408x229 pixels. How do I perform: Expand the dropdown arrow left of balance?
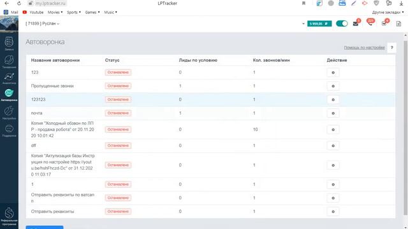(x=303, y=24)
